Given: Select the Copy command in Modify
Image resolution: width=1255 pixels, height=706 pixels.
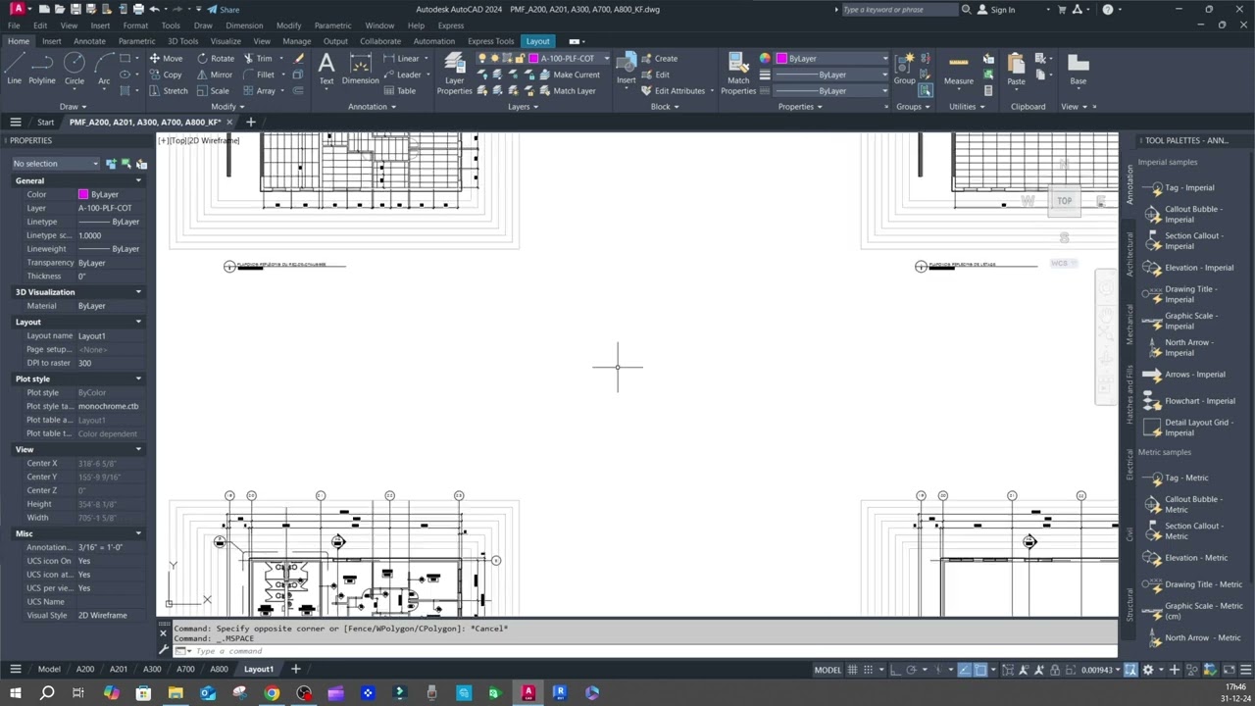Looking at the screenshot, I should coord(166,75).
